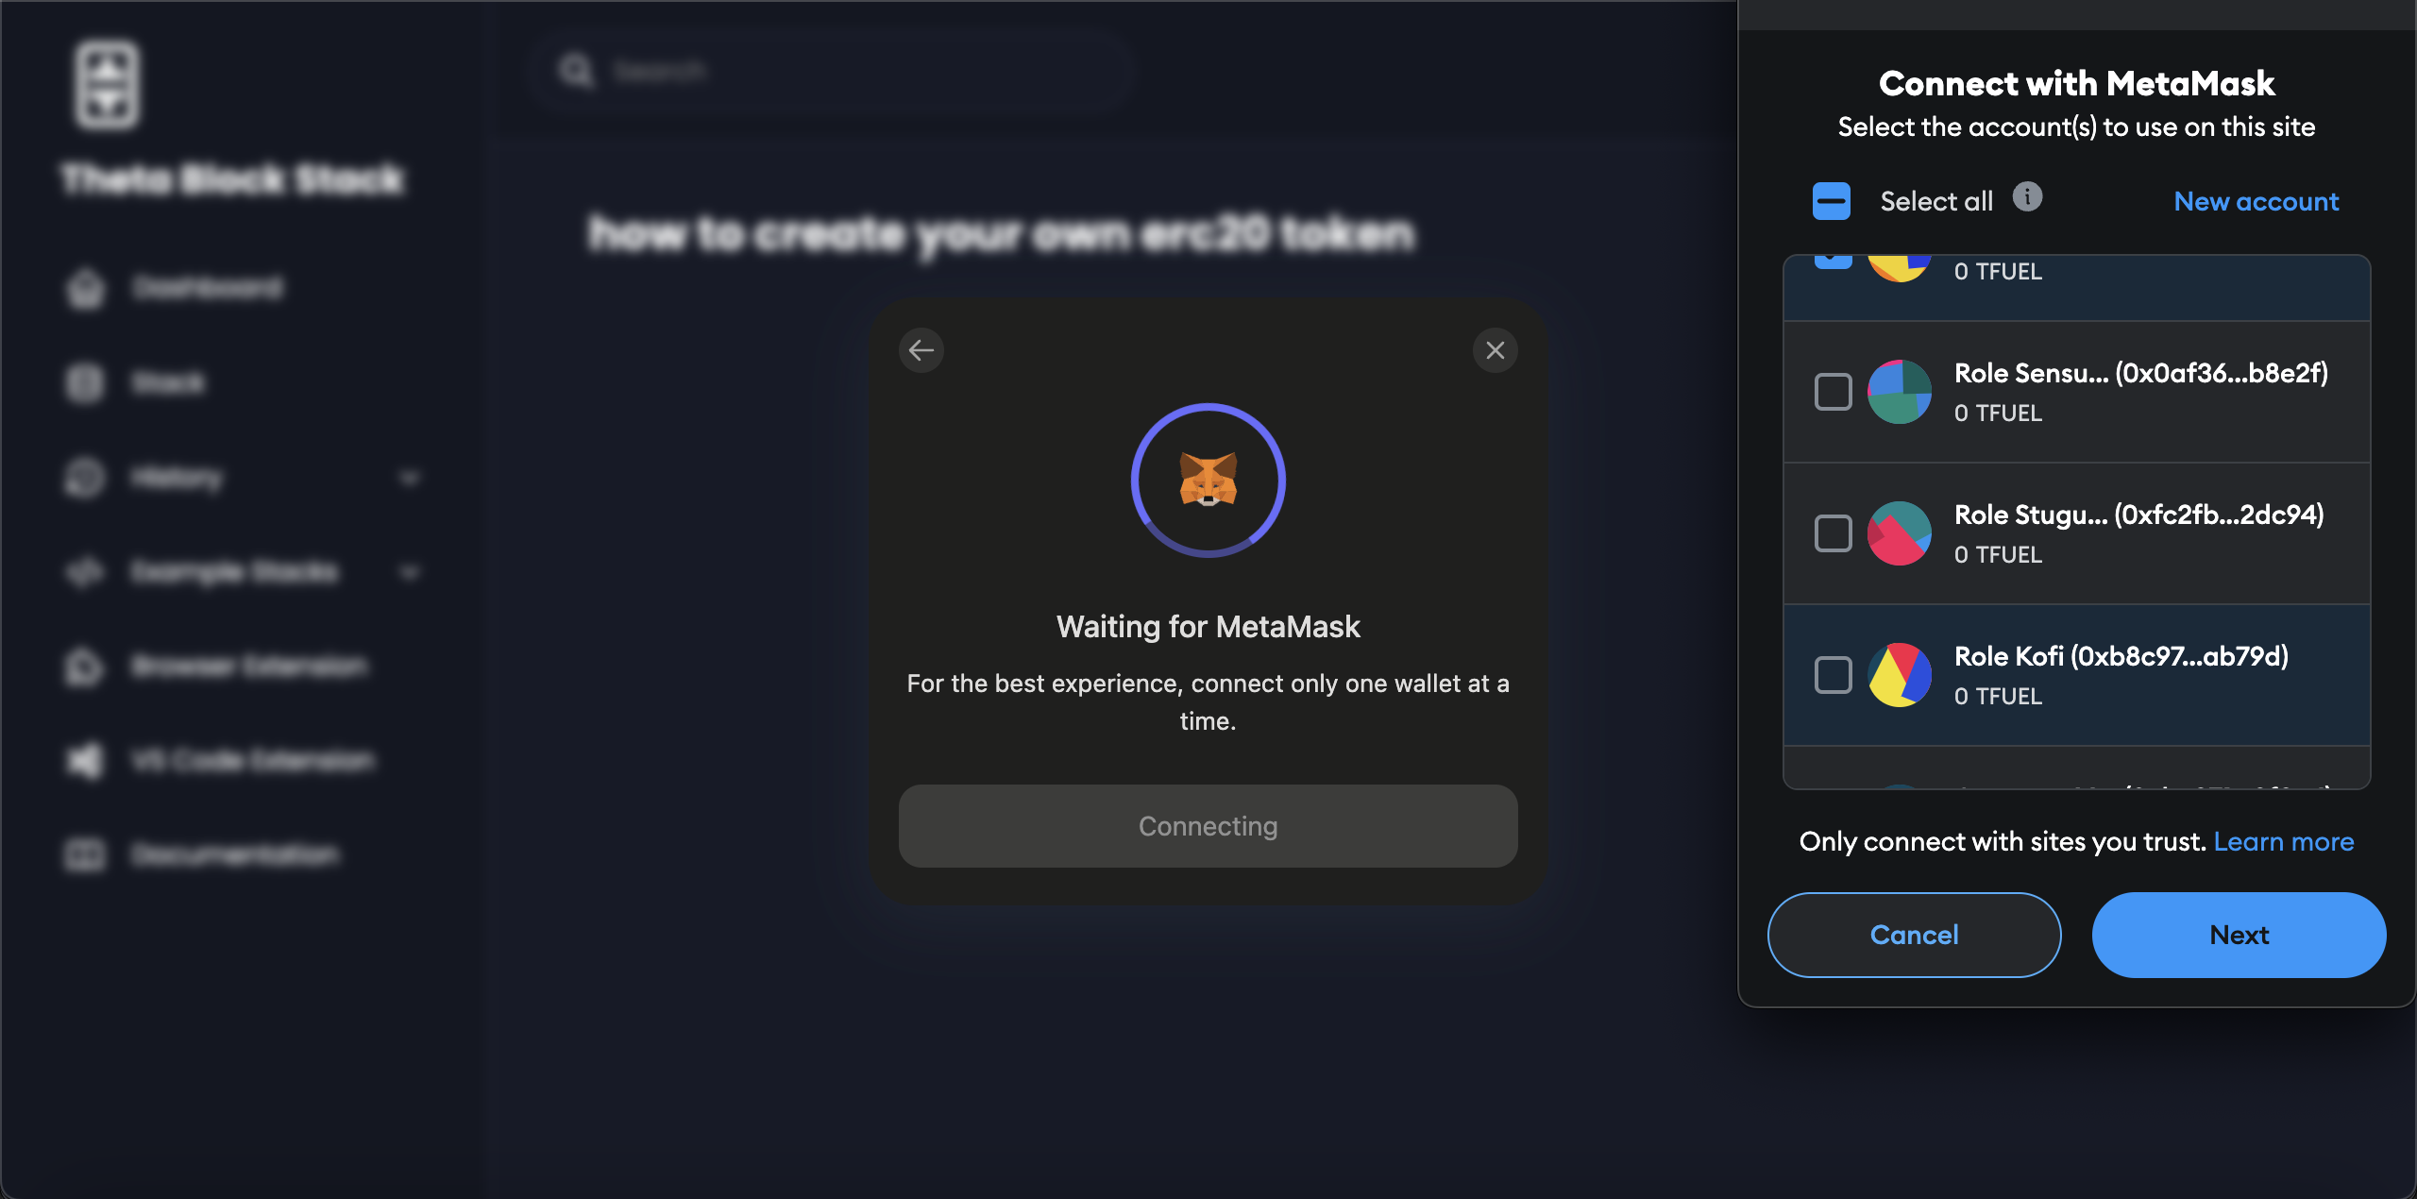
Task: Check the Role Sensu account checkbox
Action: pos(1834,392)
